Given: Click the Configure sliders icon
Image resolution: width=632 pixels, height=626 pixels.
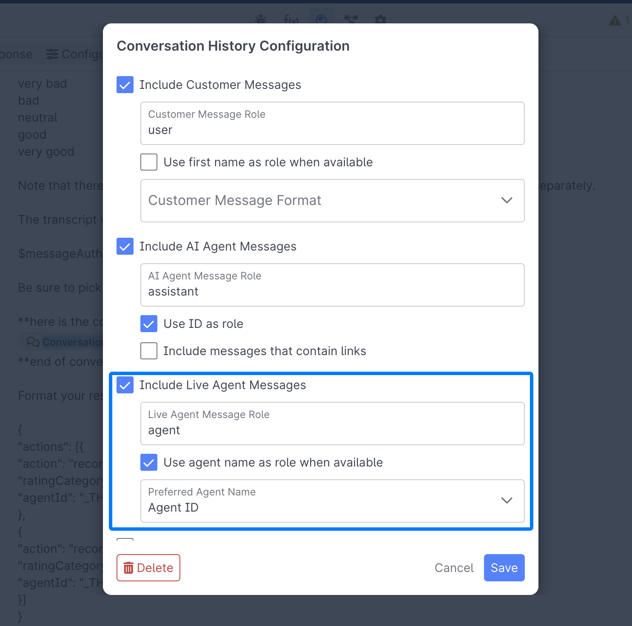Looking at the screenshot, I should coord(52,54).
